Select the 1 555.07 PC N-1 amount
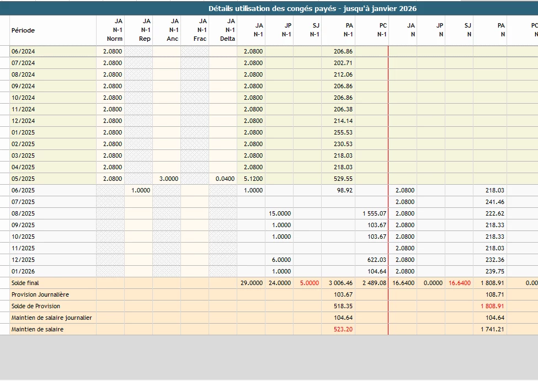538x381 pixels. 375,213
